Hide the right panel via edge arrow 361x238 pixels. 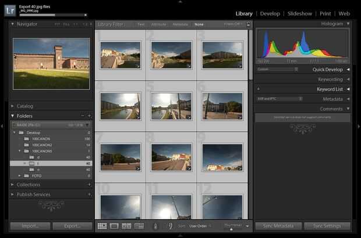(359, 126)
